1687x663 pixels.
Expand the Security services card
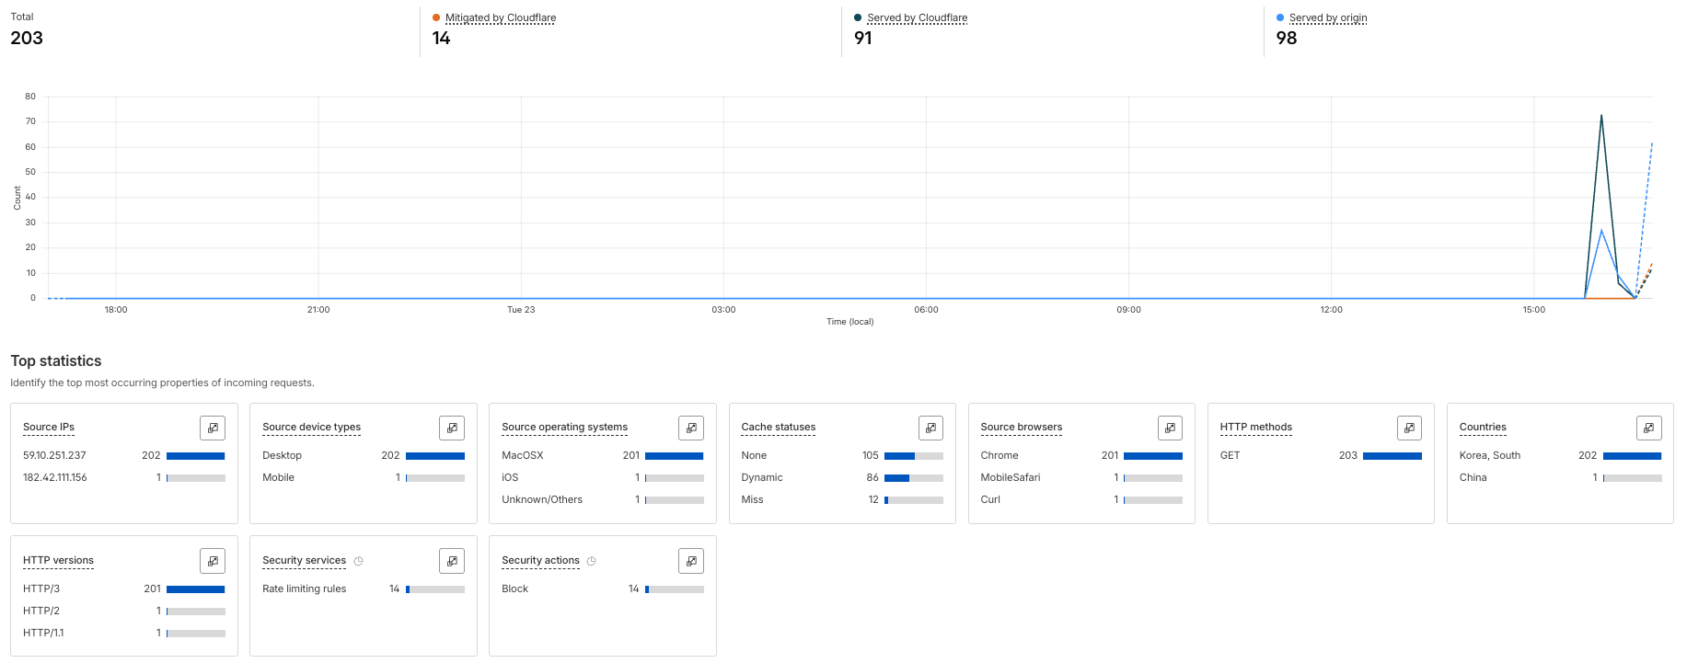(452, 561)
